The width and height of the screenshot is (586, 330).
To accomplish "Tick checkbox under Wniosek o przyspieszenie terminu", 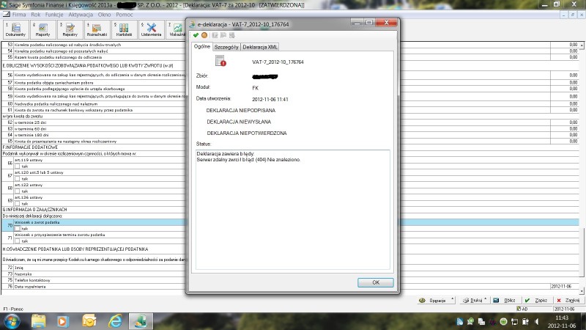I will pyautogui.click(x=17, y=241).
